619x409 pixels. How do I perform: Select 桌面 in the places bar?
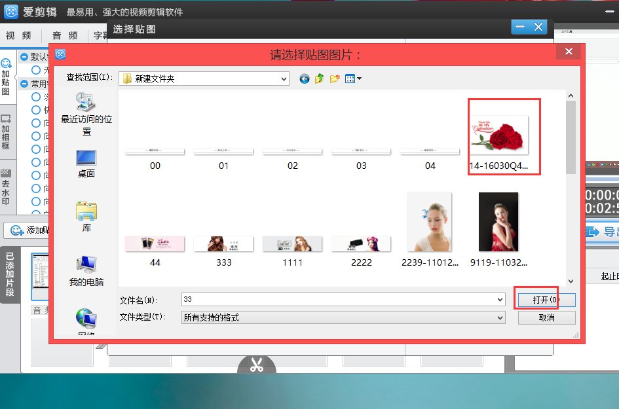coord(86,164)
